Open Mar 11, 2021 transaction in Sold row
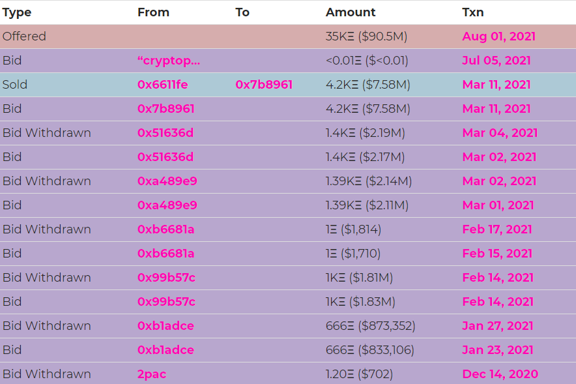This screenshot has width=576, height=384. point(497,85)
